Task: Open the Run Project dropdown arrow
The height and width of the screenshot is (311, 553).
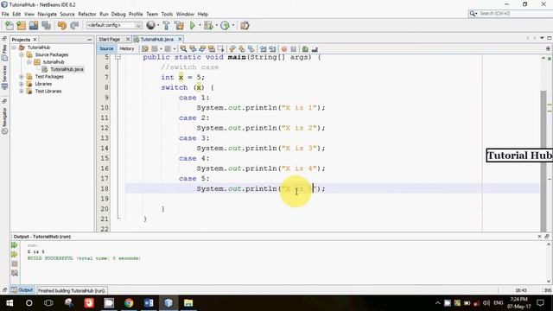Action: (x=200, y=25)
